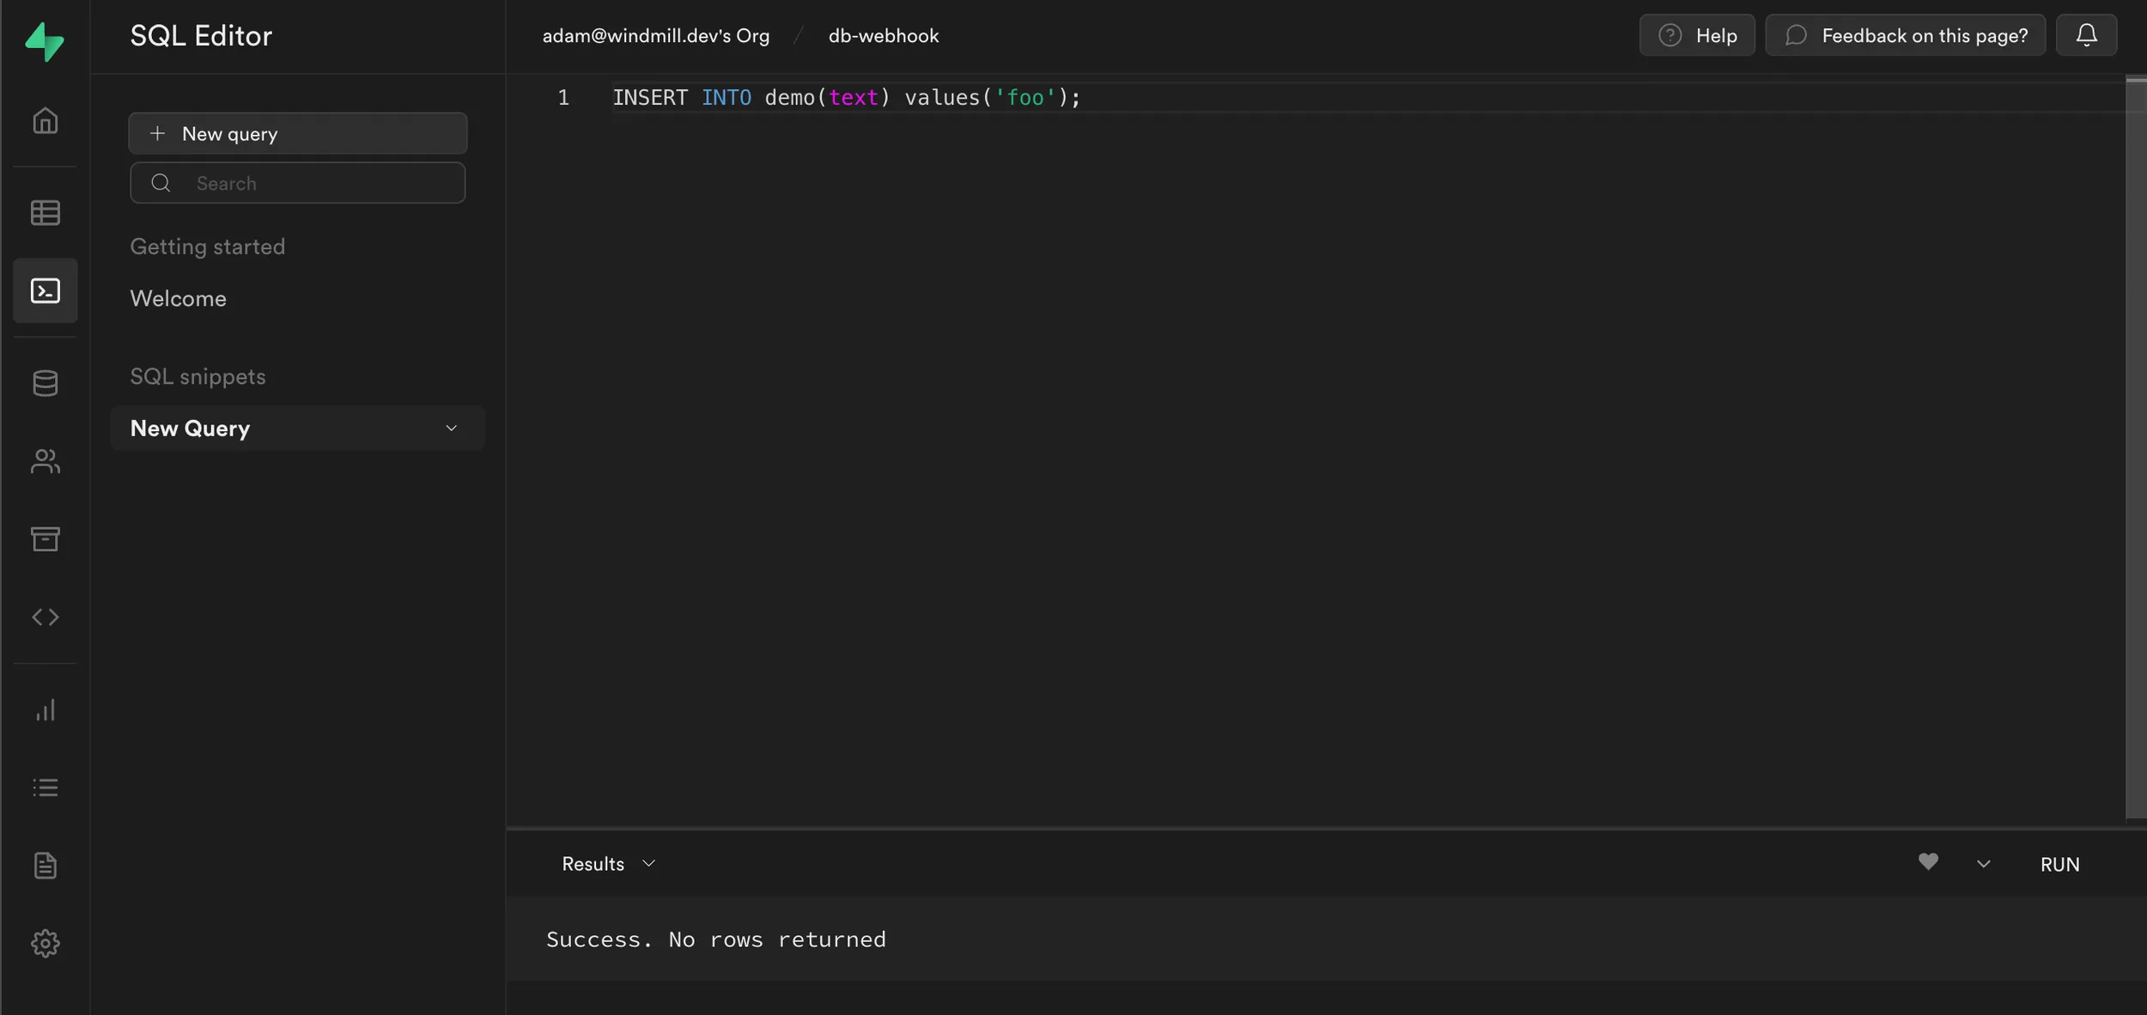Open Logs with the list icon
The image size is (2147, 1015).
coord(45,787)
